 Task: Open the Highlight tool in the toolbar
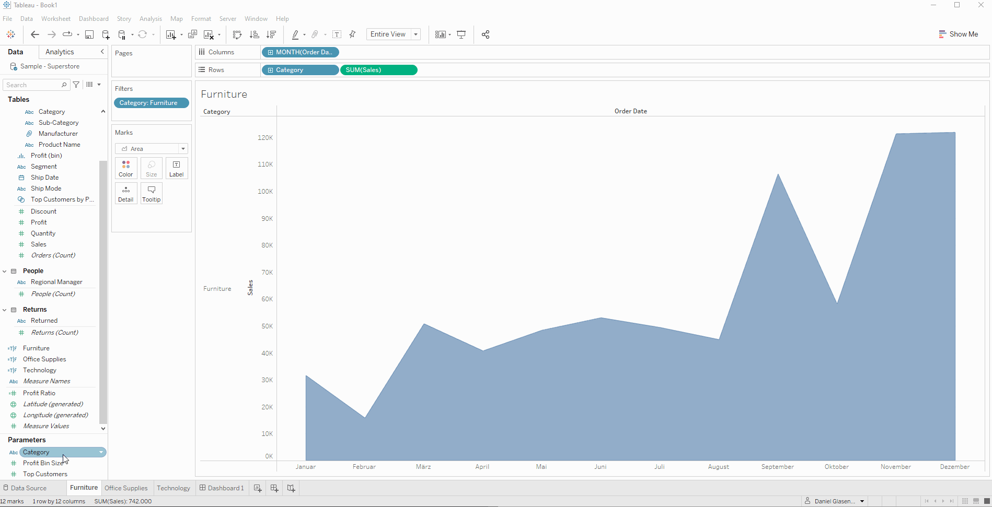point(295,34)
